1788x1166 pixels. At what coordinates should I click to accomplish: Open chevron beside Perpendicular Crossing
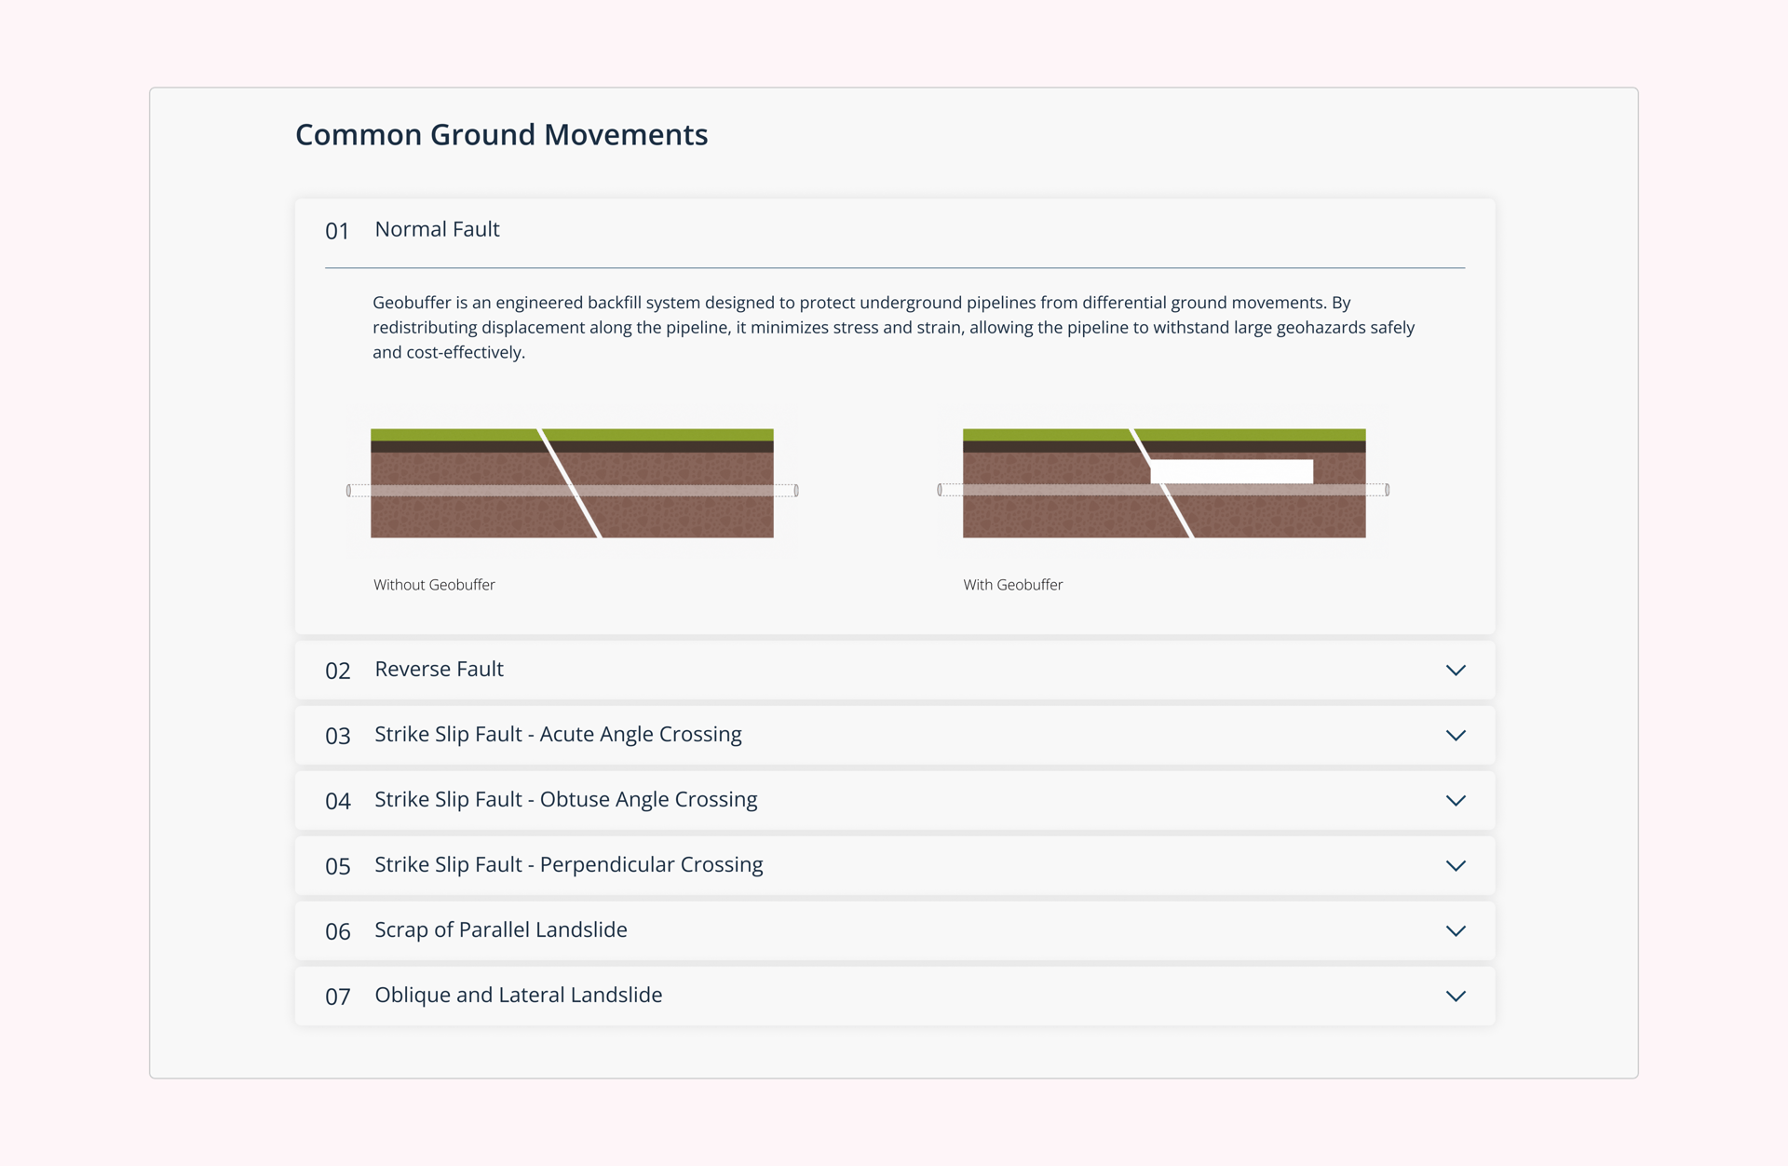pos(1456,866)
